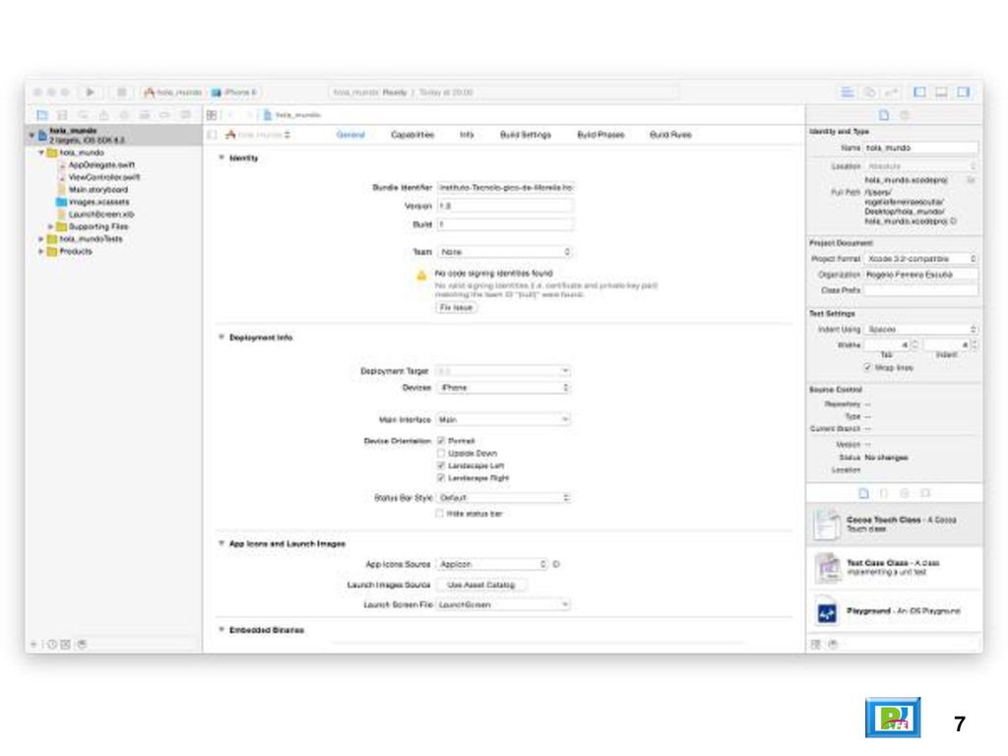Open the Project Format dropdown
This screenshot has width=1008, height=756.
pyautogui.click(x=920, y=259)
